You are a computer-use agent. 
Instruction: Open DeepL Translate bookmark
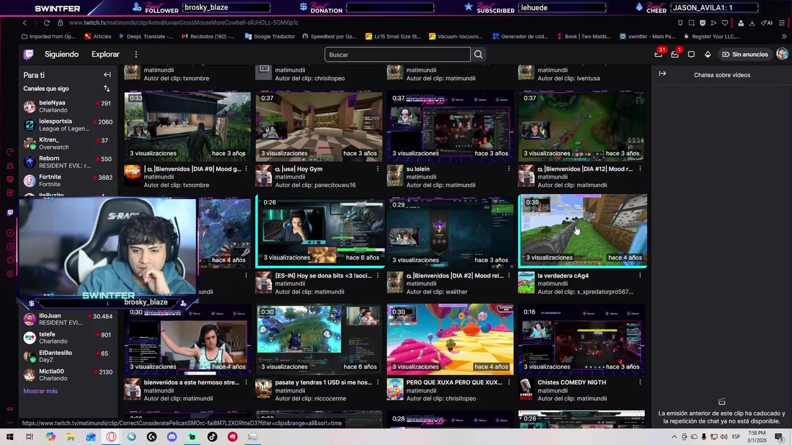click(146, 36)
